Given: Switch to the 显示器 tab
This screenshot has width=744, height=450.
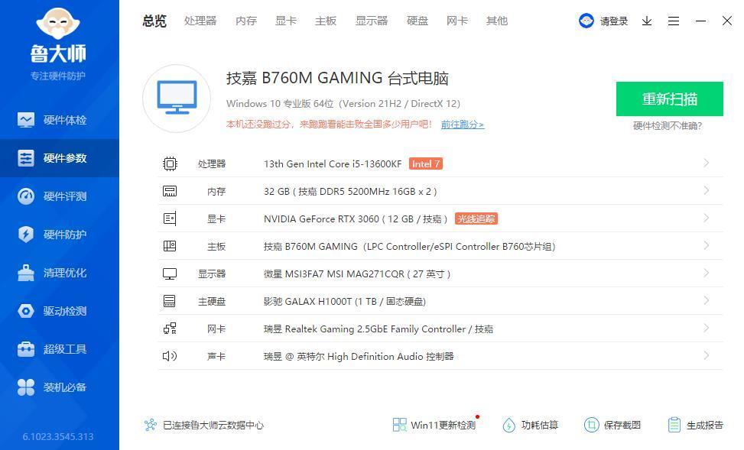Looking at the screenshot, I should 372,21.
